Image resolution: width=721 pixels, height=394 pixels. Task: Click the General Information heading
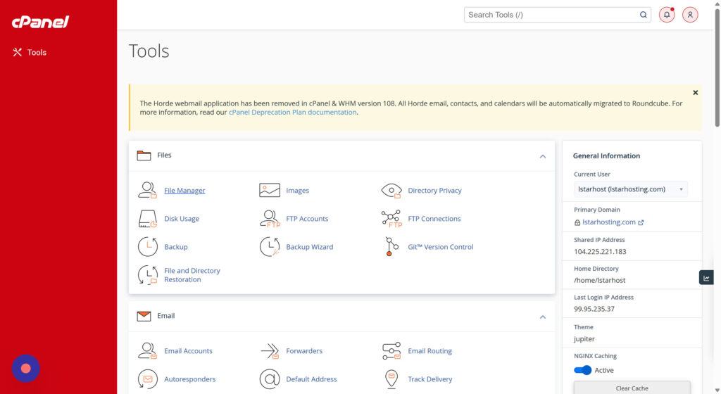(x=606, y=156)
